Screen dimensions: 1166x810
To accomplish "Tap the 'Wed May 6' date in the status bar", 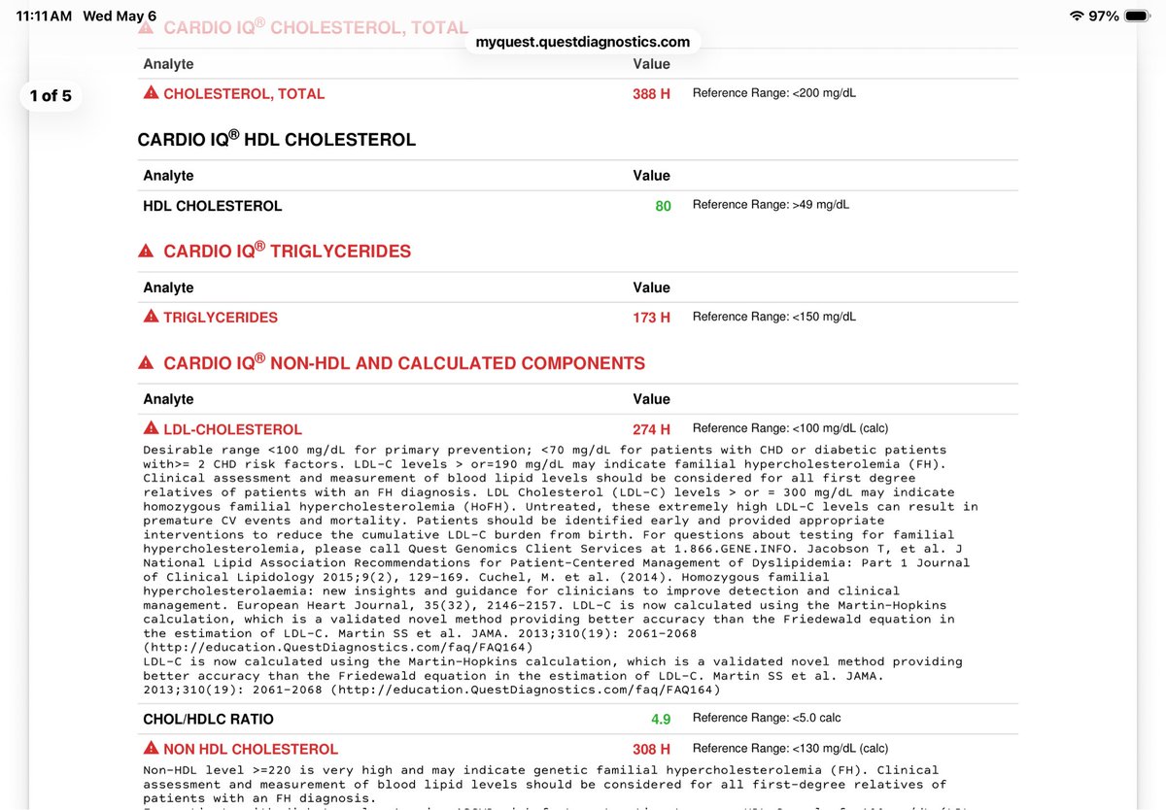I will coord(120,16).
